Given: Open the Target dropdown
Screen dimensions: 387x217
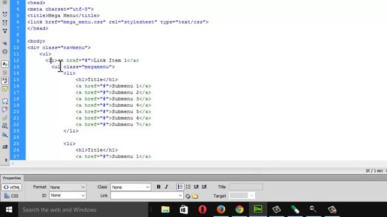Looking at the screenshot, I should pyautogui.click(x=242, y=195).
